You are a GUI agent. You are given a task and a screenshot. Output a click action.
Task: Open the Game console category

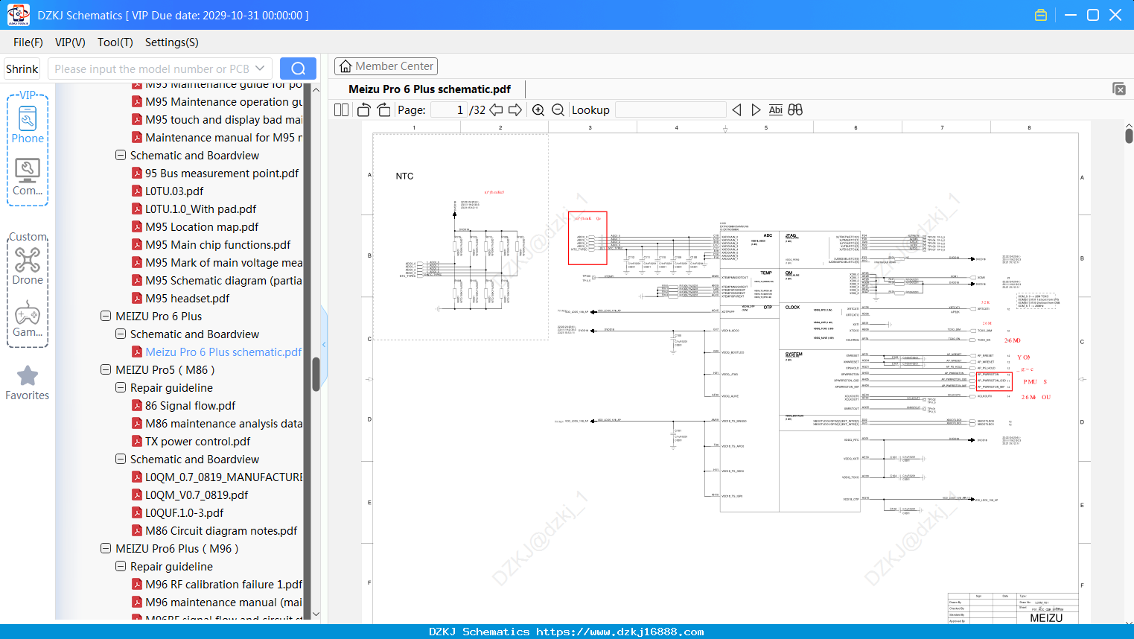[x=28, y=319]
